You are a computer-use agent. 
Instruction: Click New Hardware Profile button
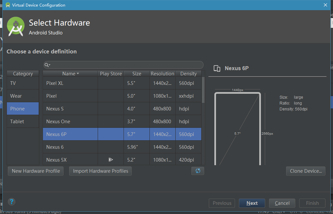pos(36,171)
